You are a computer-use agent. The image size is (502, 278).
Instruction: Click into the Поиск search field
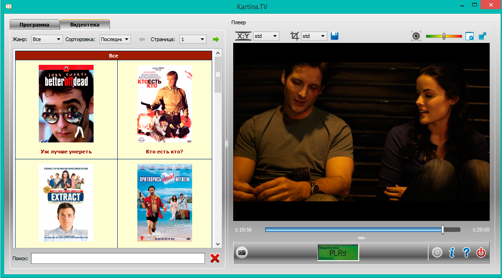coord(118,258)
